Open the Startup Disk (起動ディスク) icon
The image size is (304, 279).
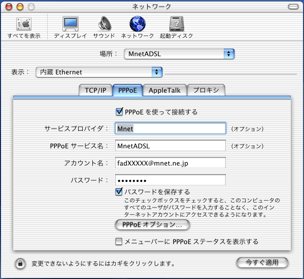click(x=177, y=24)
